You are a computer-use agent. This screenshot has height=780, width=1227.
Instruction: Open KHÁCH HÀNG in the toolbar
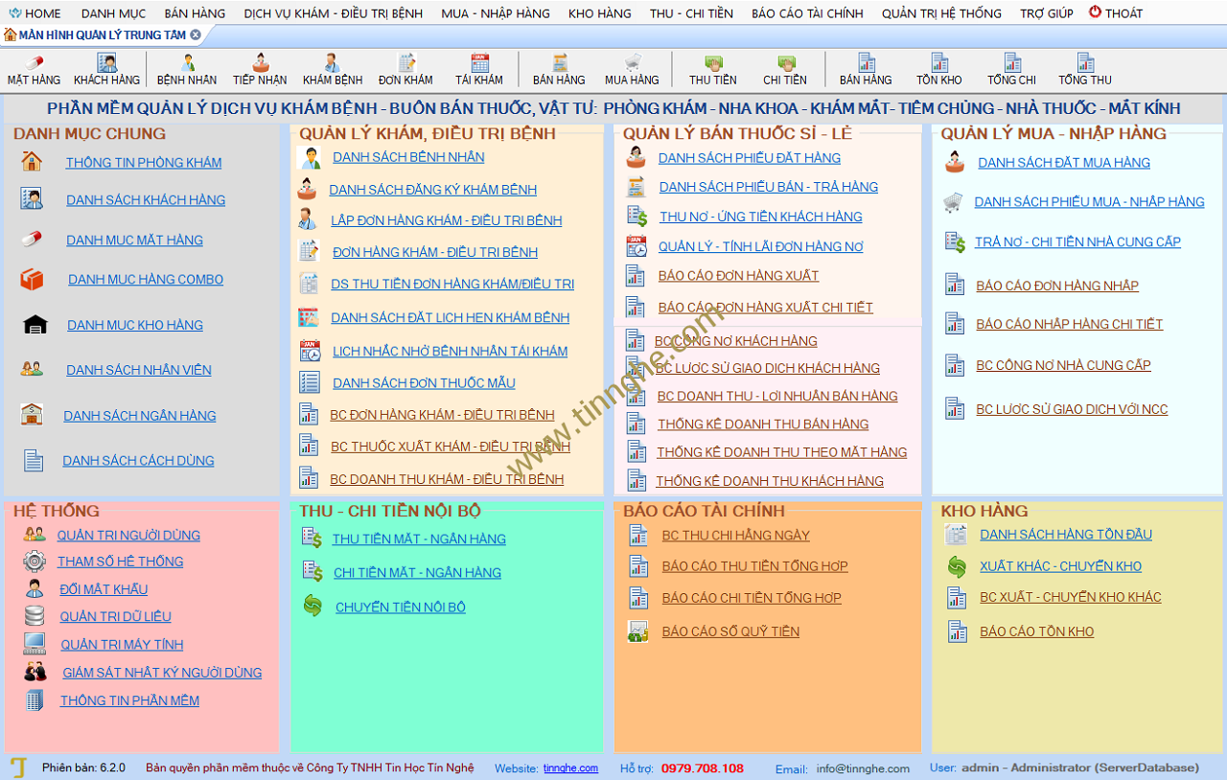(106, 70)
